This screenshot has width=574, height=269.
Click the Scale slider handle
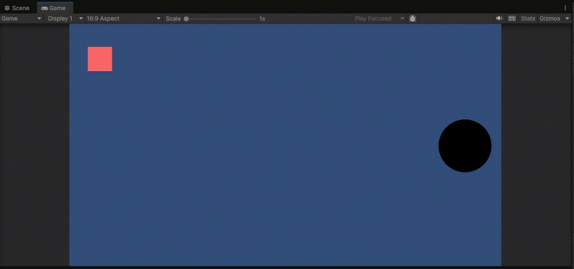point(186,18)
